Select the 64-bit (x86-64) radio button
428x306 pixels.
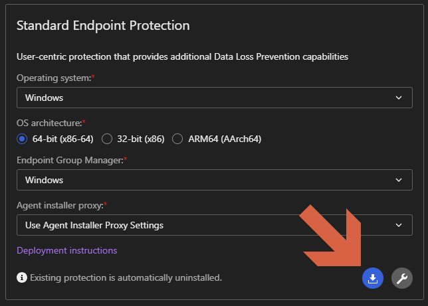(22, 139)
